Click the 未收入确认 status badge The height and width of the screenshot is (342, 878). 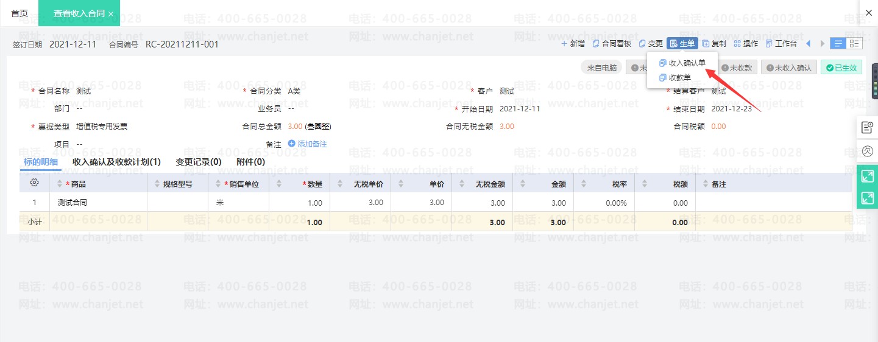(x=789, y=68)
